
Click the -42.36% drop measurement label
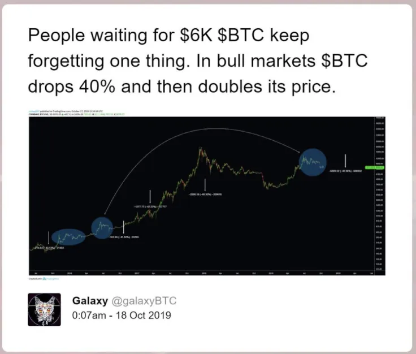(345, 171)
